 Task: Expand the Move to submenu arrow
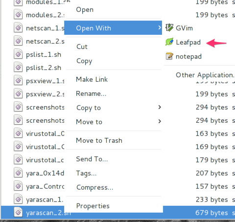160,121
